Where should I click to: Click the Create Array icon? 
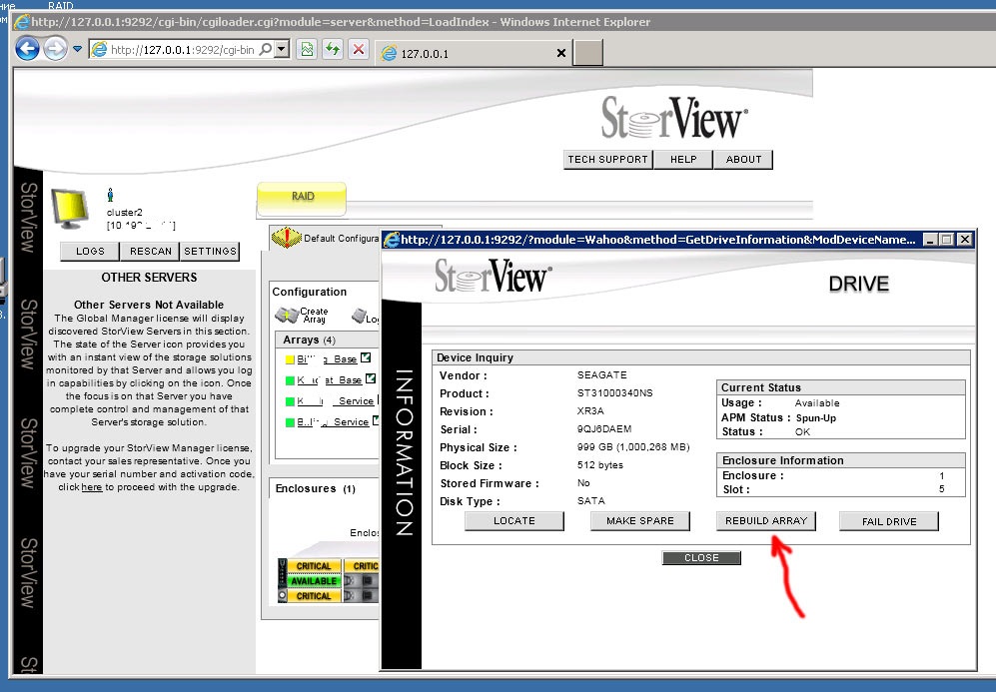(288, 315)
